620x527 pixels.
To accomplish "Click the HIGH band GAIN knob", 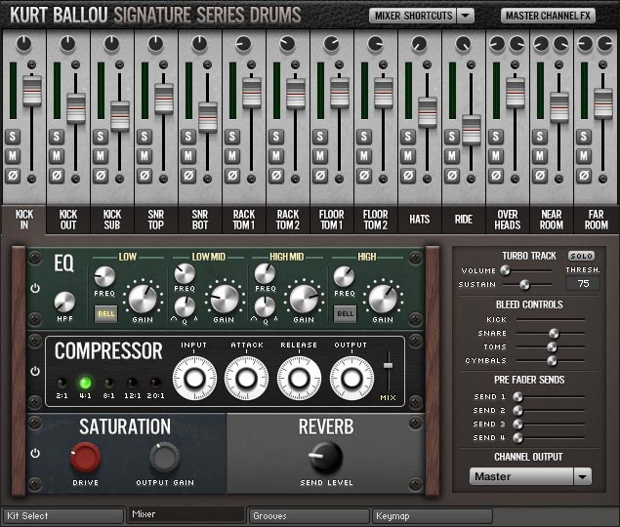I will [x=383, y=299].
